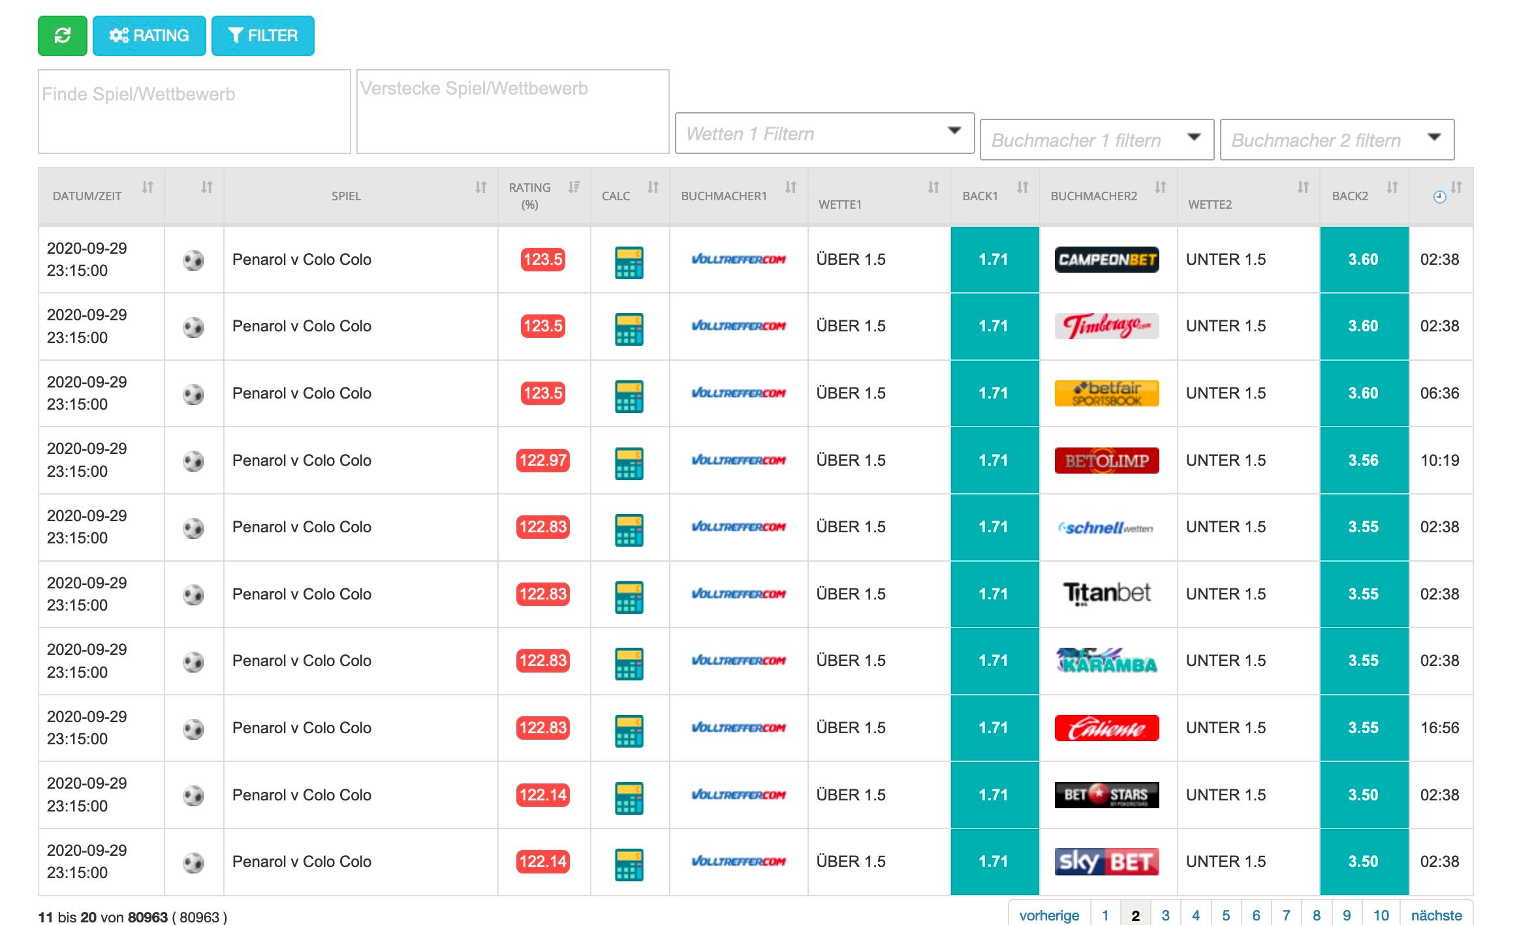The image size is (1534, 925).
Task: Click the green refresh button
Action: pos(63,36)
